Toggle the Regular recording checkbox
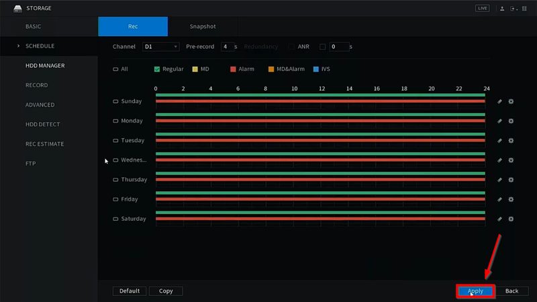 point(156,69)
